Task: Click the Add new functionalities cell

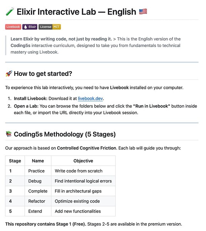Action: coord(83,211)
